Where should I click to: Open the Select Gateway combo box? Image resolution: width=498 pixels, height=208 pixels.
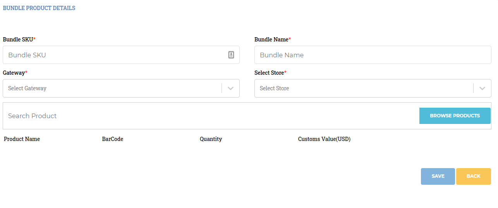[121, 88]
